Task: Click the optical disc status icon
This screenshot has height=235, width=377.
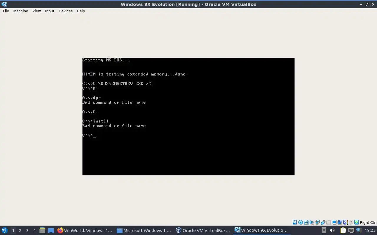Action: (300, 222)
